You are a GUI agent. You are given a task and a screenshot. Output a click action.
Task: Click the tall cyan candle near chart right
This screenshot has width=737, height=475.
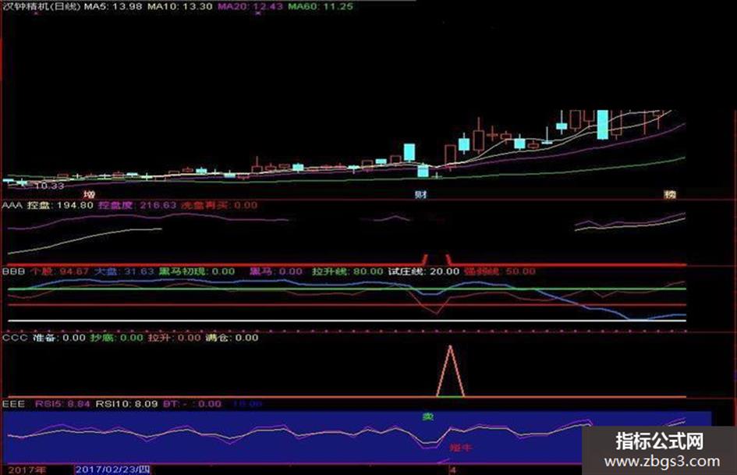(602, 125)
